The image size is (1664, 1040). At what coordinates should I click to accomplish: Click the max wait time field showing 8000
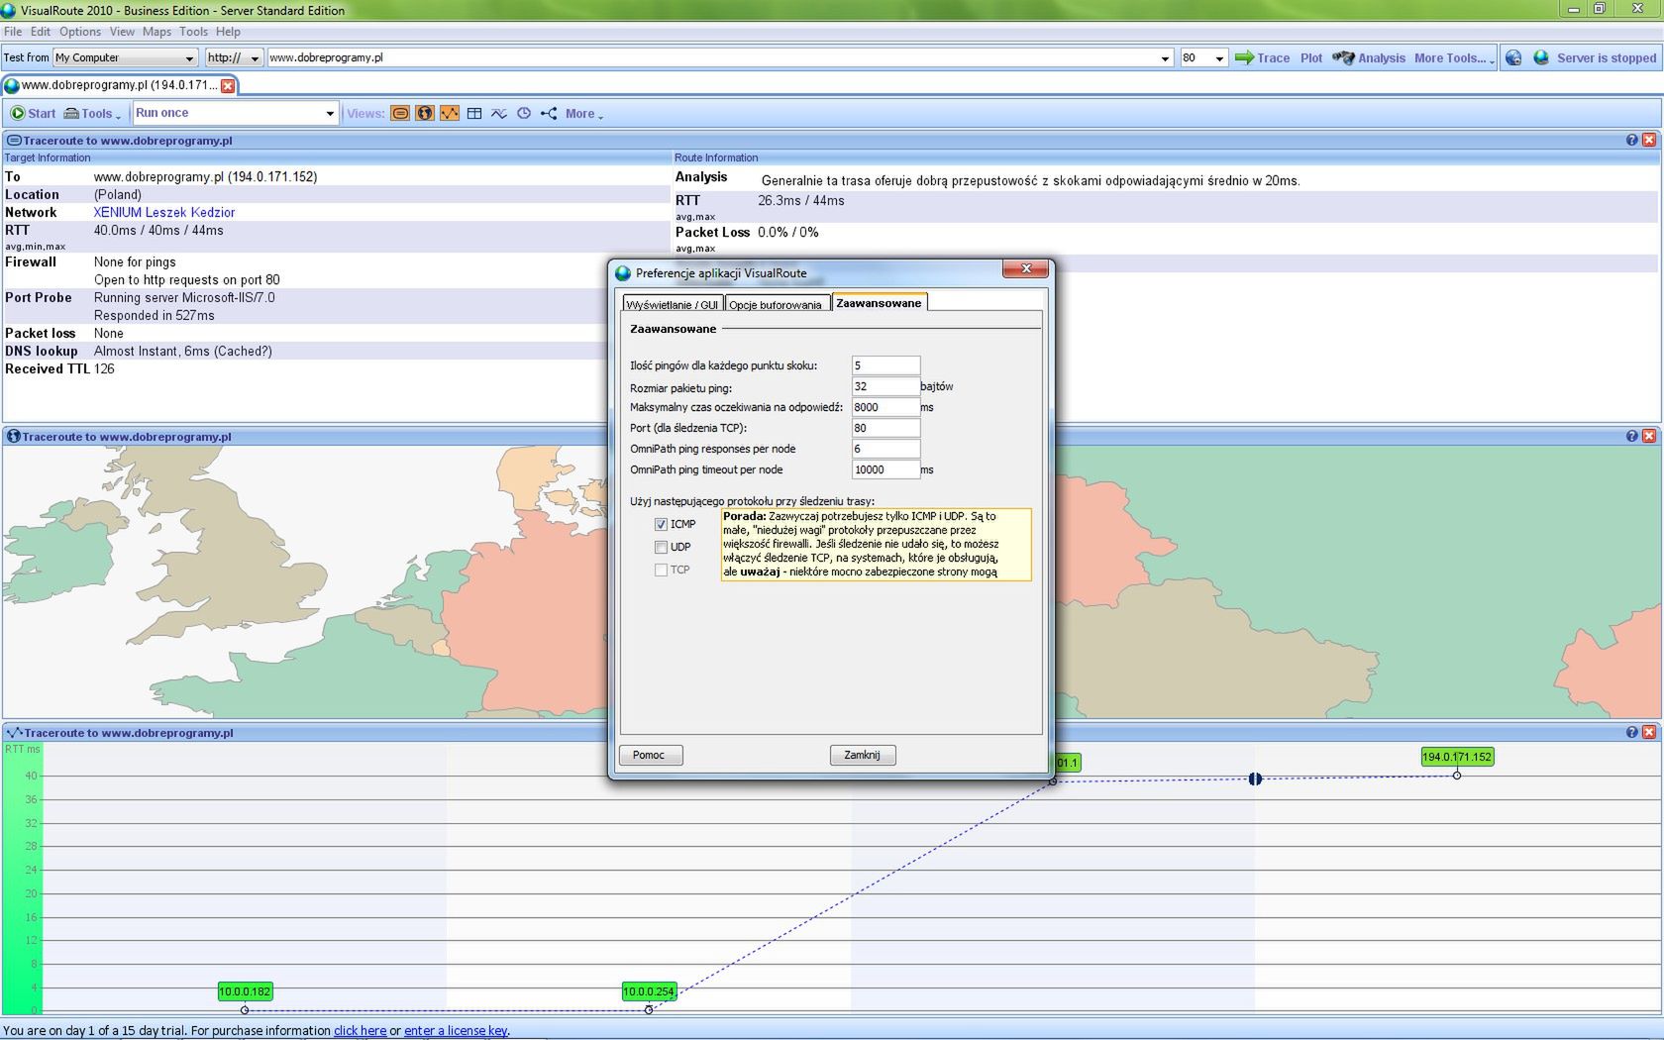tap(885, 407)
